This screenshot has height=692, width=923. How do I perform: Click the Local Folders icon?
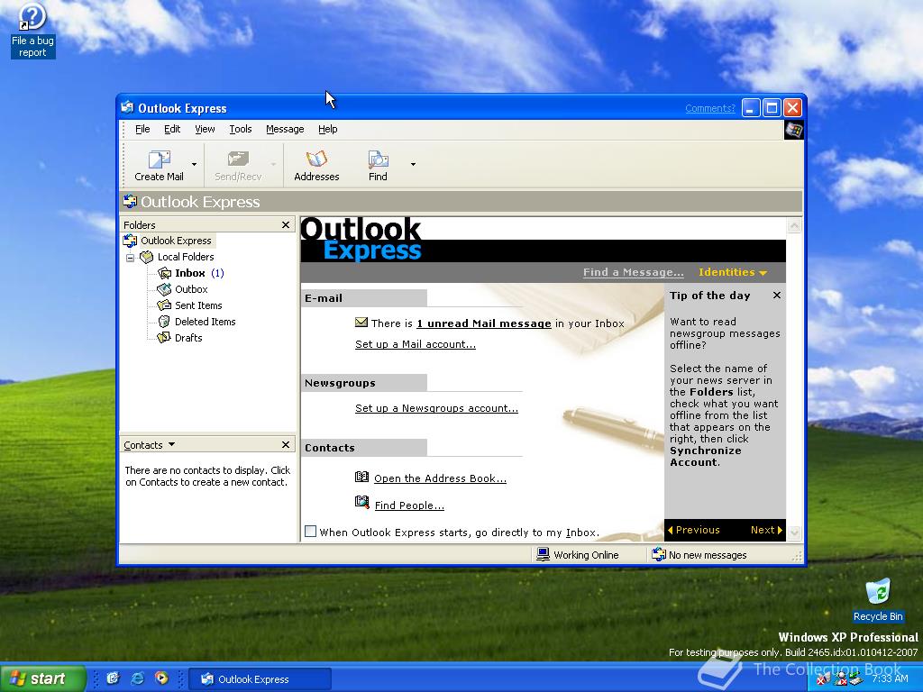(147, 257)
